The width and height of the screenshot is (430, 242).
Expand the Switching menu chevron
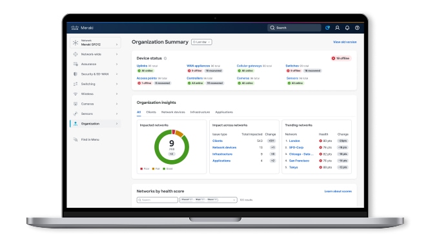pyautogui.click(x=117, y=84)
